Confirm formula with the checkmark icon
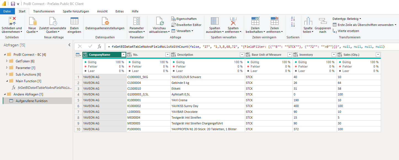 [90, 47]
